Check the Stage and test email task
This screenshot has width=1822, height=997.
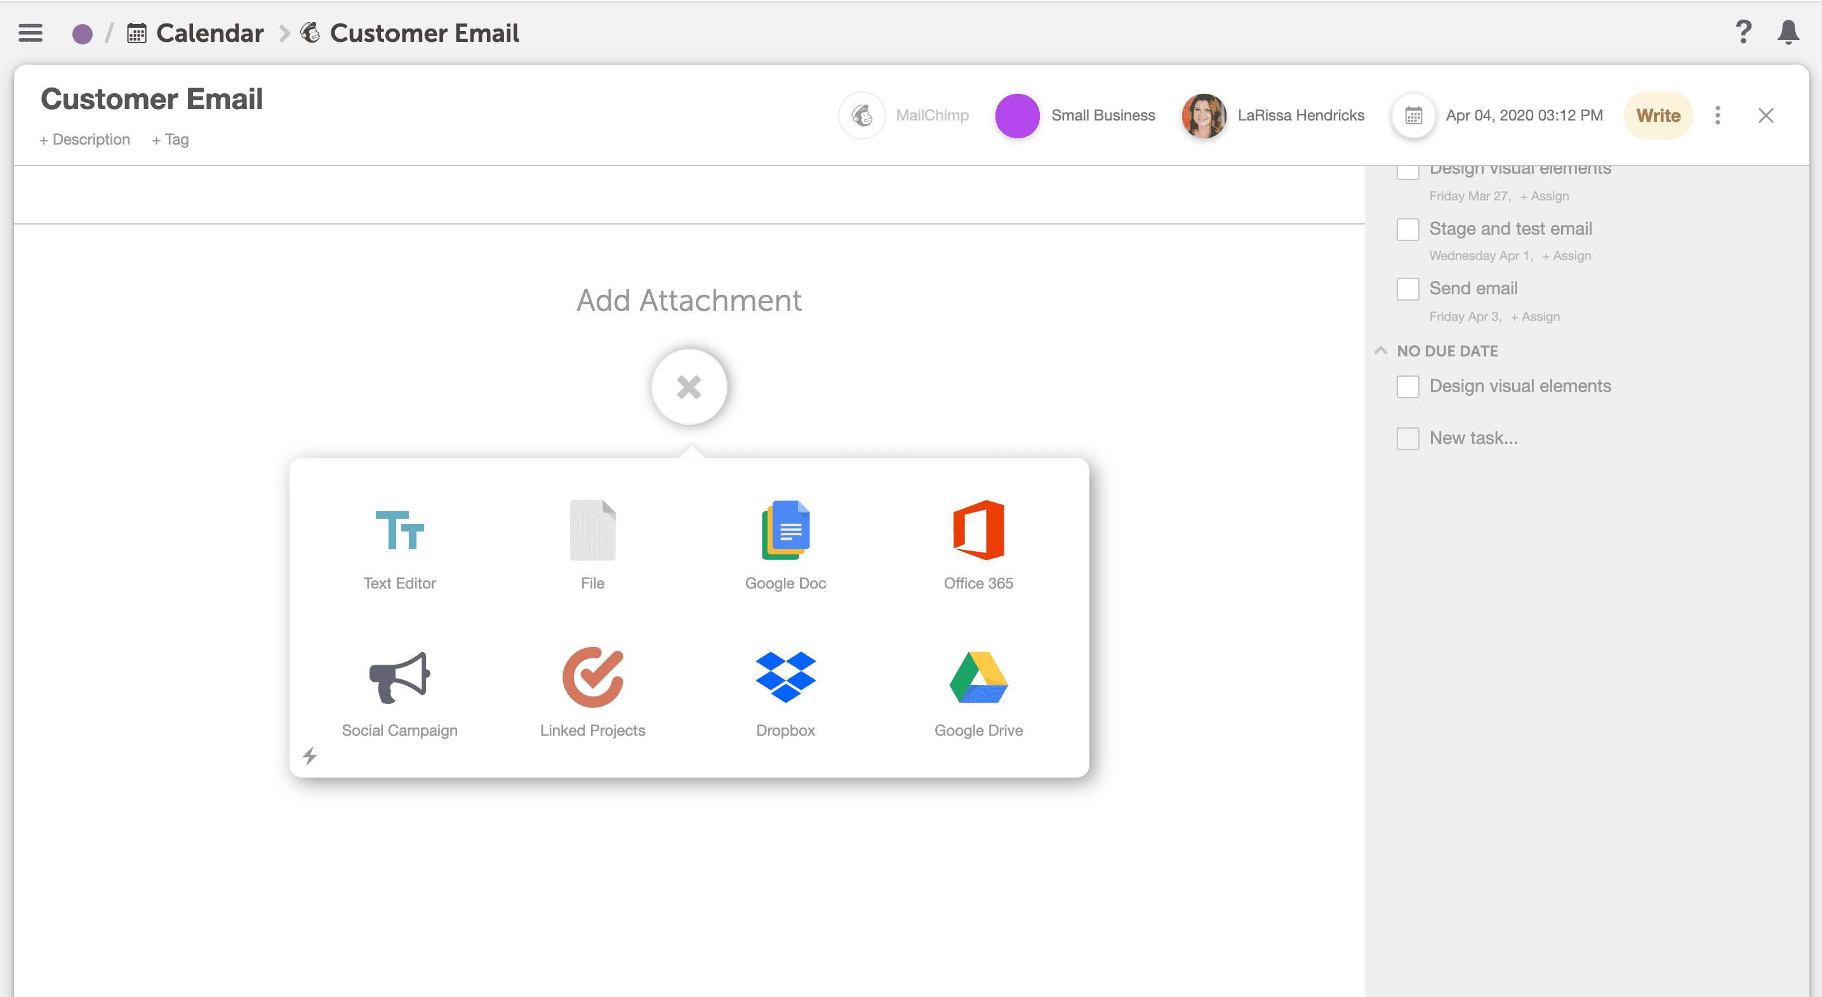point(1407,229)
